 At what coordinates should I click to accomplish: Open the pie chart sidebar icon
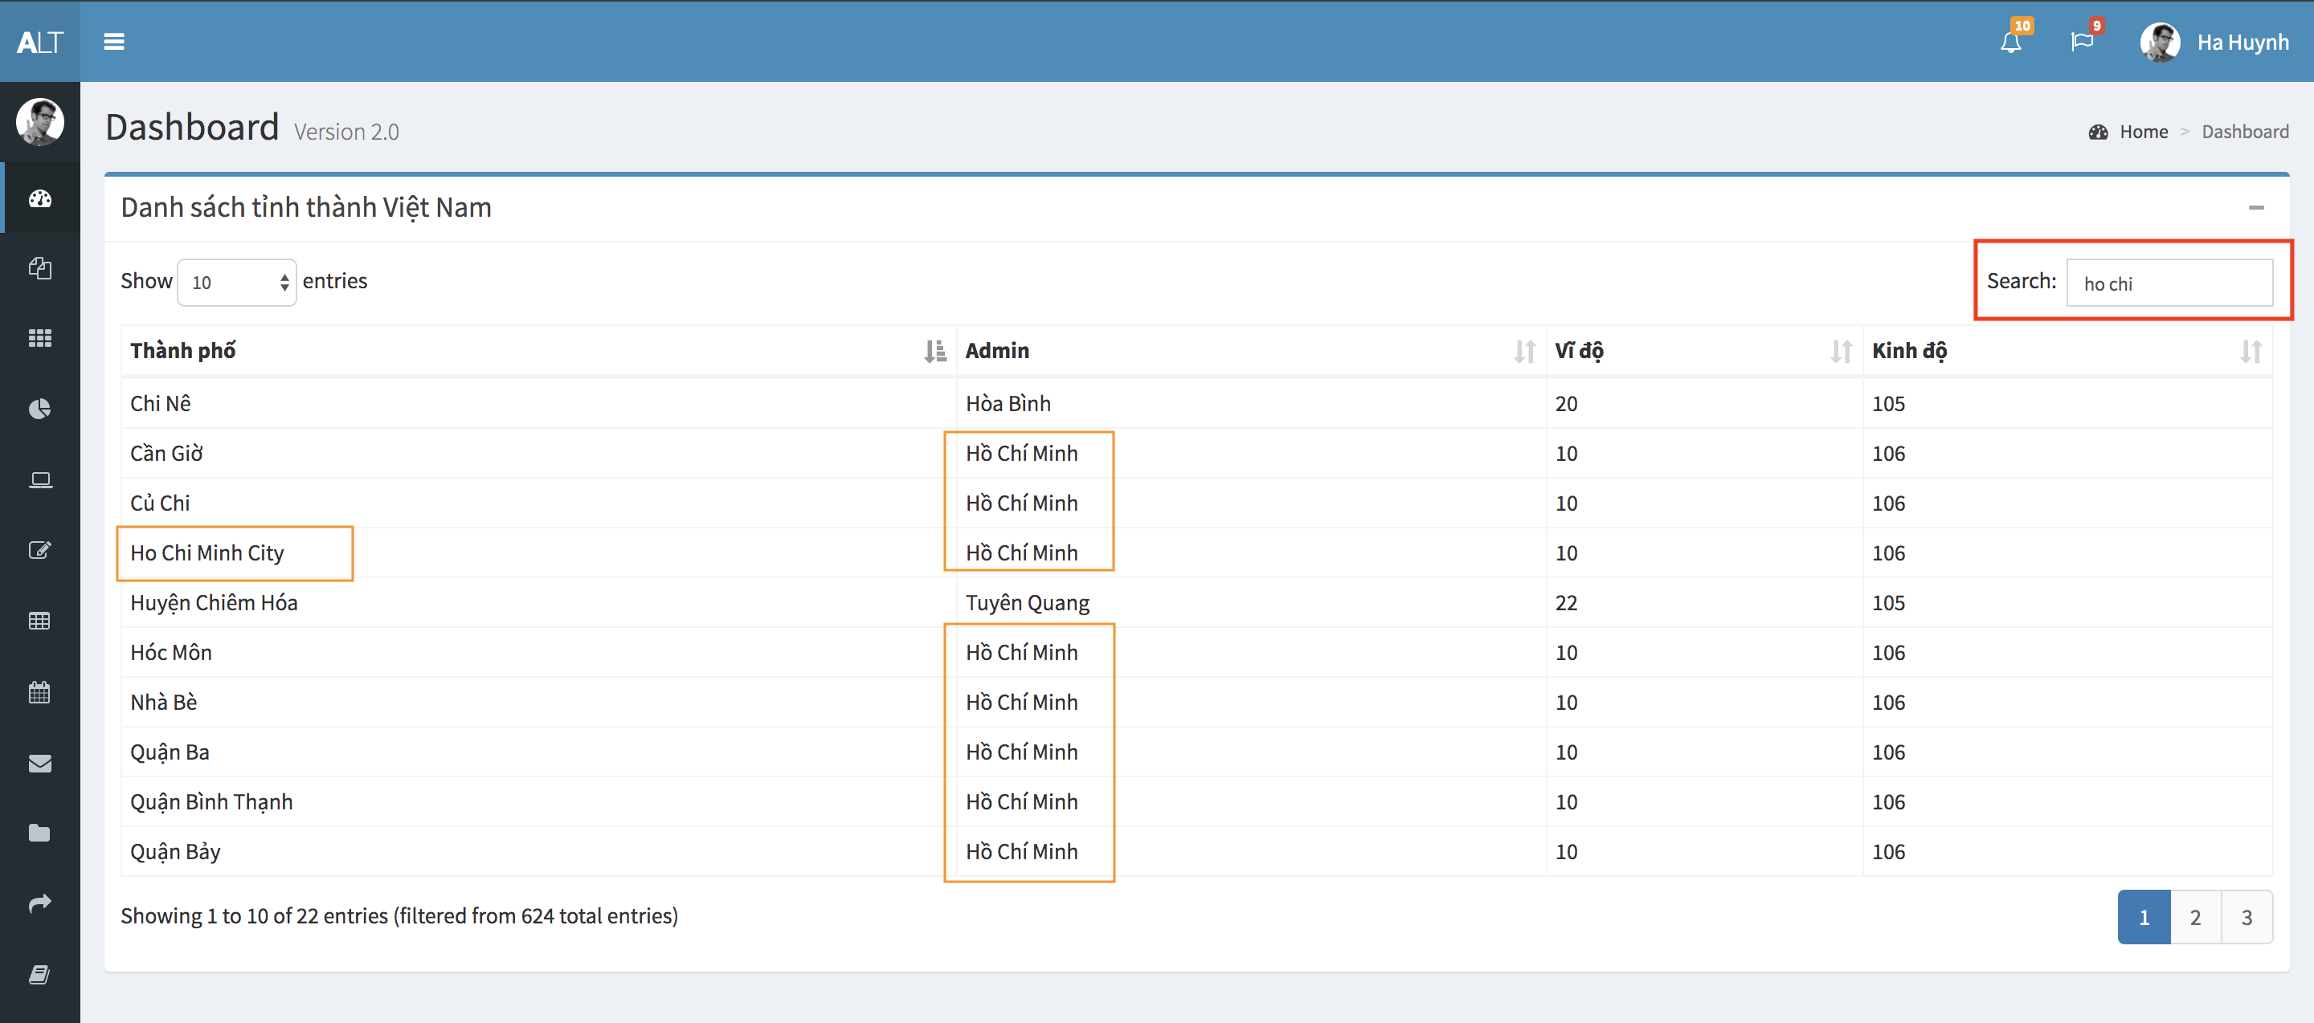coord(39,410)
